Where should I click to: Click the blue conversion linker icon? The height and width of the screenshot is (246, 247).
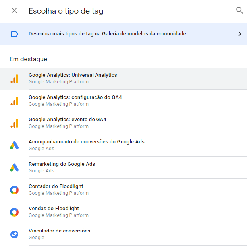pos(14,234)
